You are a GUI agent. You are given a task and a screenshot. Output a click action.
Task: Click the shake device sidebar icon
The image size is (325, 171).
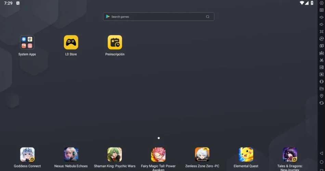pyautogui.click(x=322, y=81)
